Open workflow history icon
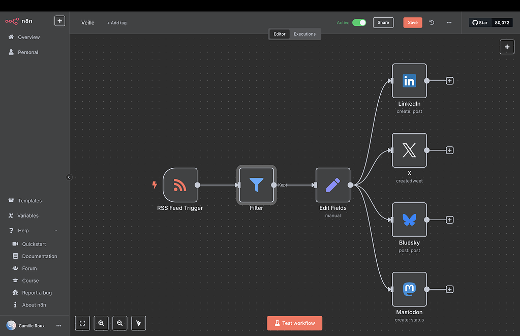520x336 pixels. pos(432,22)
